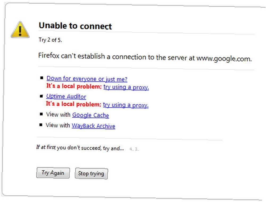Click the bullet beside Google Cache line
Viewport: 266px width, 203px height.
click(x=41, y=114)
